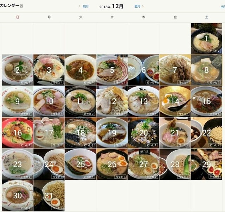Viewport: 225px width, 212px height.
Task: Select the December 16 red bowl photo
Action: [x=18, y=133]
